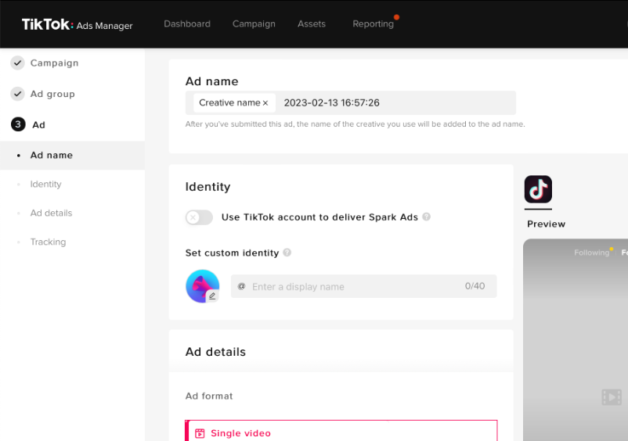Toggle Use TikTok account for Spark Ads
The image size is (628, 441).
tap(199, 217)
